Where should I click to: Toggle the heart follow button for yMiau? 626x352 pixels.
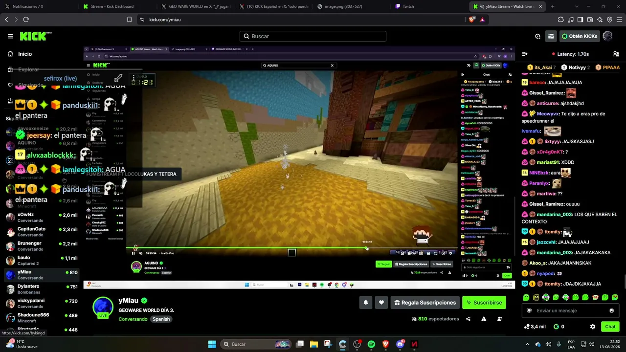[x=381, y=303]
